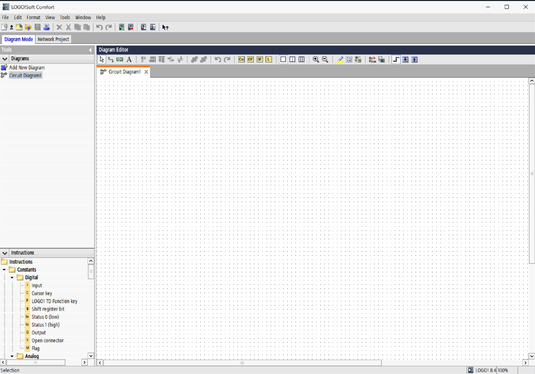535x374 pixels.
Task: Click the diagram canvas horizontal scrollbar
Action: point(242,363)
